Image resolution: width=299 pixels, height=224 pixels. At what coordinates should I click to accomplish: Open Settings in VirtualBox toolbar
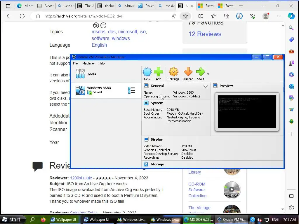pos(173,74)
